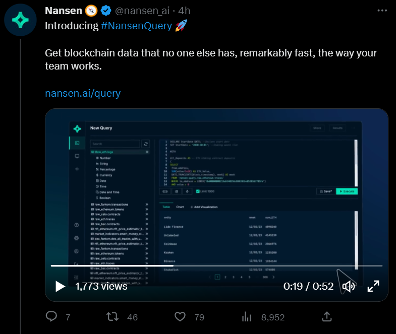View tweet analytics bar chart icon
Viewport: 396px width, 334px height.
(x=247, y=316)
